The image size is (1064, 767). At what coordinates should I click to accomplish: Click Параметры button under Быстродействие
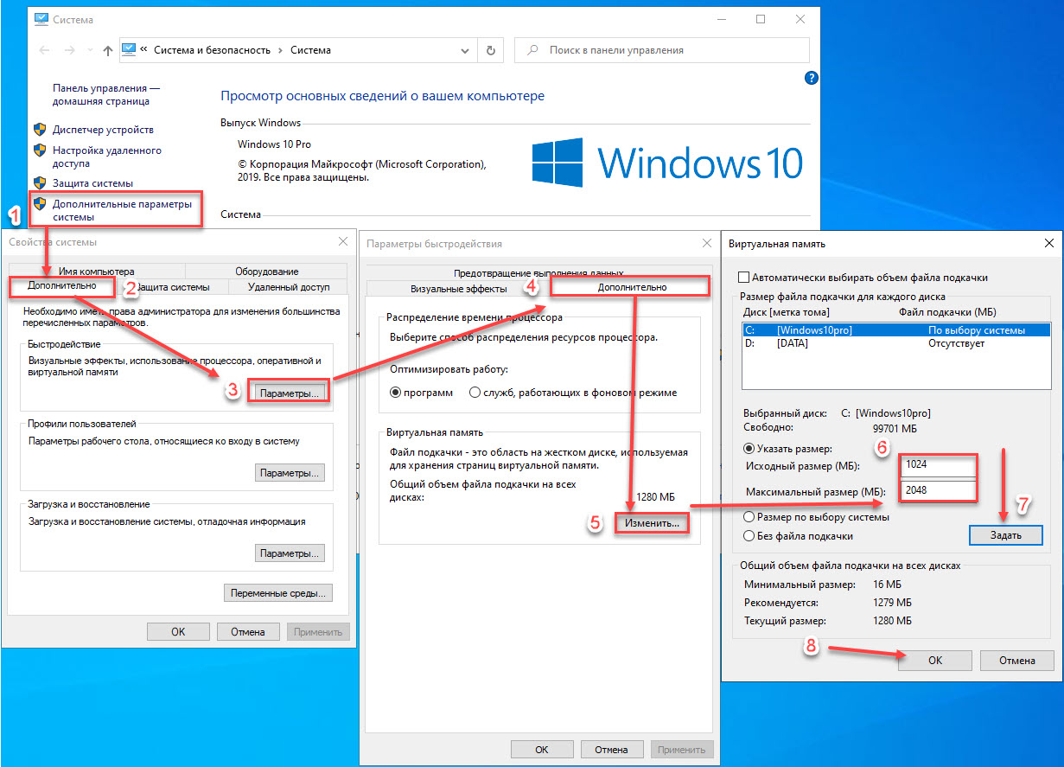pyautogui.click(x=290, y=393)
